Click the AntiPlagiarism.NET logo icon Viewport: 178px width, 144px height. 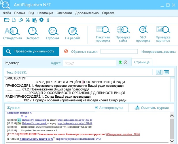tap(5, 5)
